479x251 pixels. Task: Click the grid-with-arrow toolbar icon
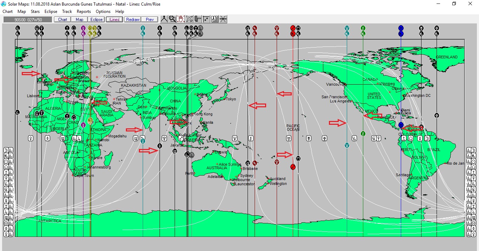point(206,19)
